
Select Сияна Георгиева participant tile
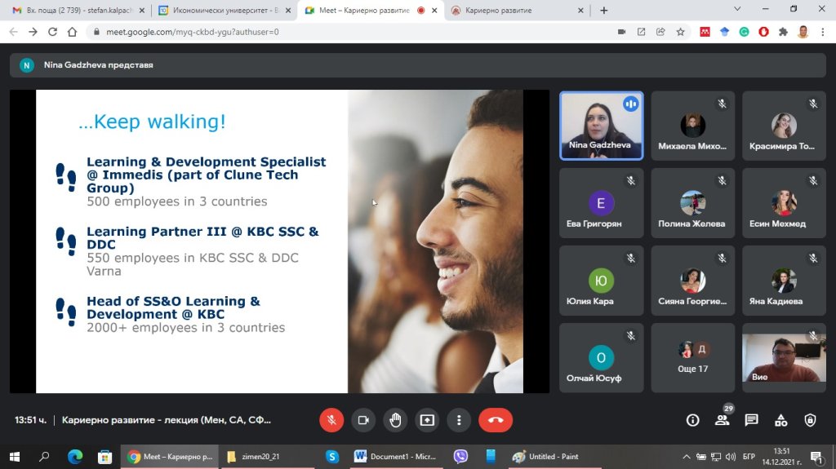(692, 281)
